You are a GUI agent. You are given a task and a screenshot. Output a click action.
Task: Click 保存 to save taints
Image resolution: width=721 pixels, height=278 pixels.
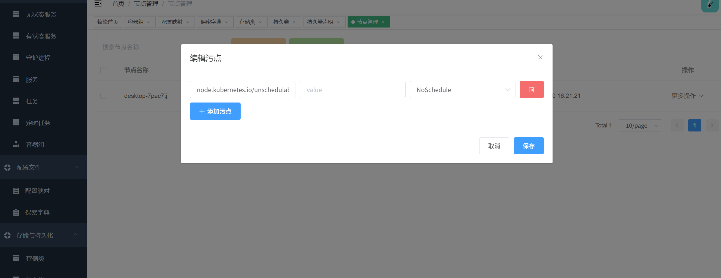pos(528,146)
